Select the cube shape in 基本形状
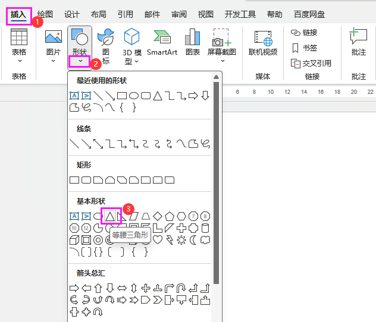Viewport: 376px width, 322px height. [74, 240]
